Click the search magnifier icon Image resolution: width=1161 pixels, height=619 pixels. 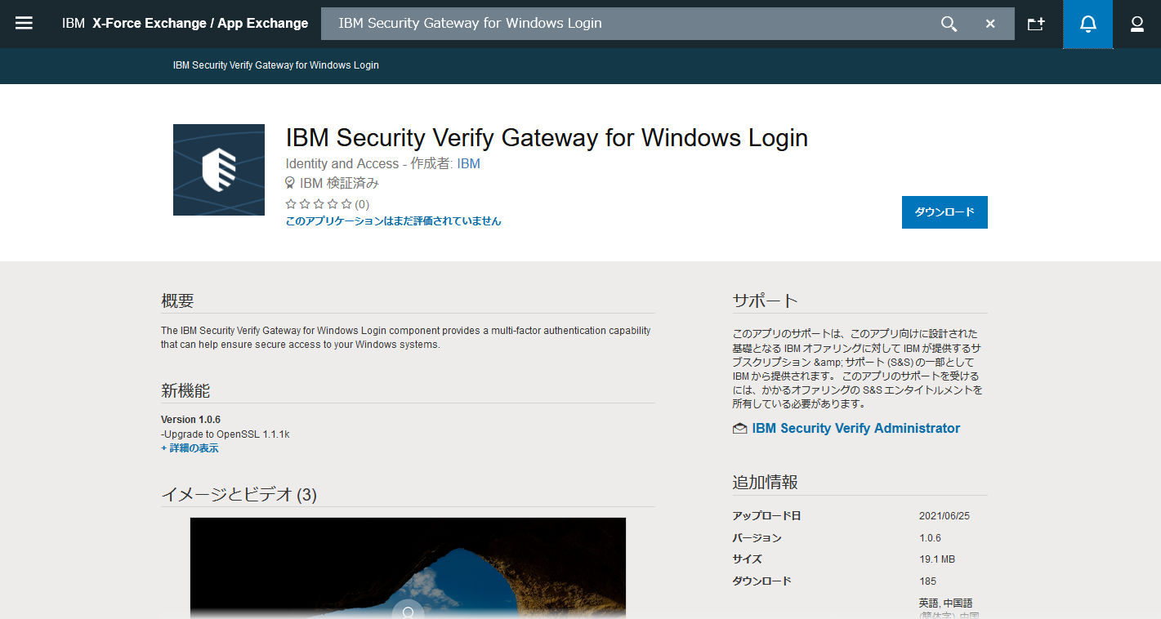point(949,24)
